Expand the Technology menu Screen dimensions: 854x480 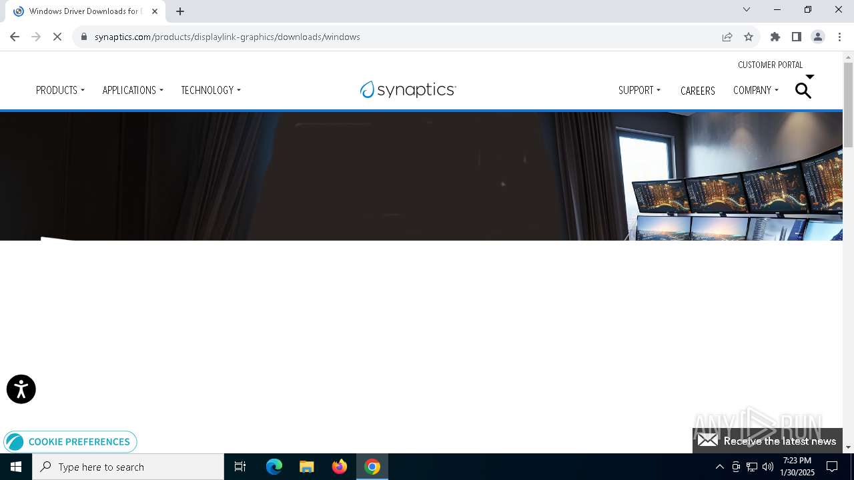pos(211,90)
